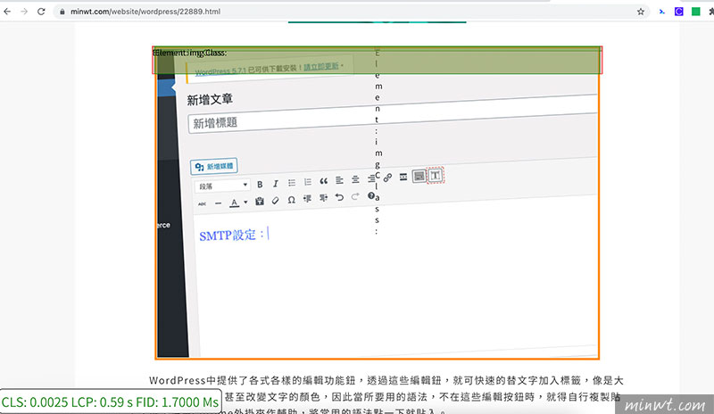Undo the last edit
Image resolution: width=714 pixels, height=414 pixels.
coord(339,197)
